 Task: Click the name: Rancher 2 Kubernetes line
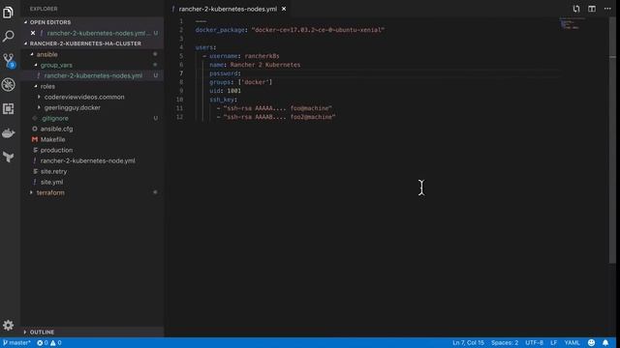pos(255,65)
